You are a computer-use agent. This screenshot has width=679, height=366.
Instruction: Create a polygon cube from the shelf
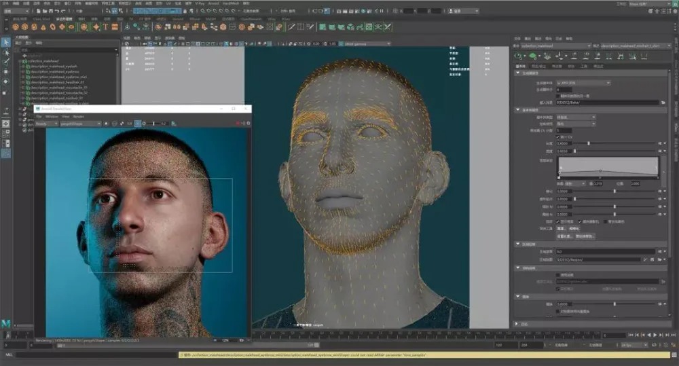pos(24,27)
